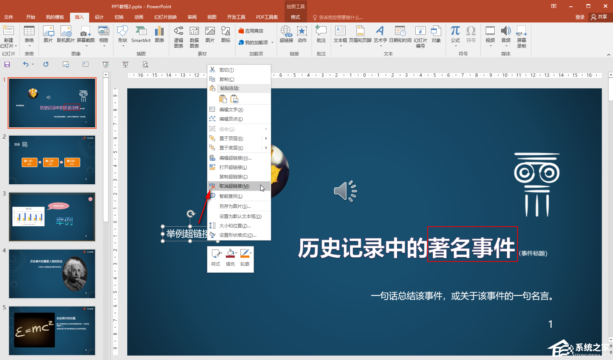The height and width of the screenshot is (360, 613).
Task: Select 另存为图片 from context menu
Action: click(x=235, y=206)
